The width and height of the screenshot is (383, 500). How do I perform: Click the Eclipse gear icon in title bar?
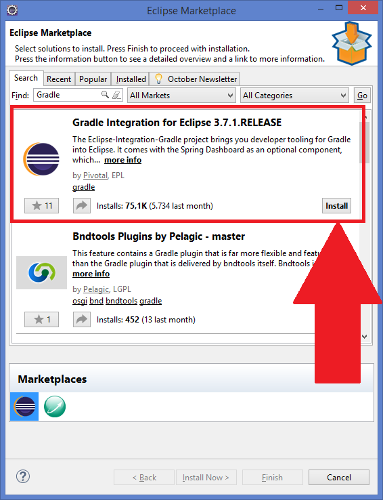pos(12,10)
